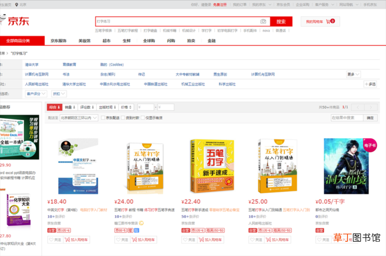Click the 自营 badge under ¥18.40 book

[51, 231]
